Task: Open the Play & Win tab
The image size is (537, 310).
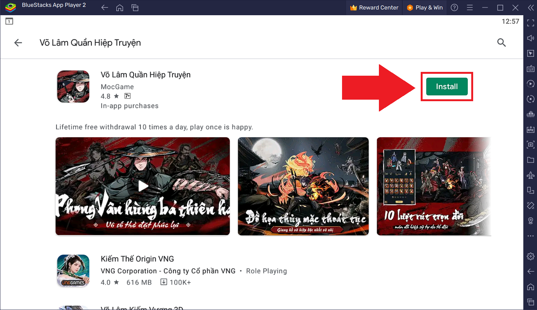Action: click(x=425, y=8)
